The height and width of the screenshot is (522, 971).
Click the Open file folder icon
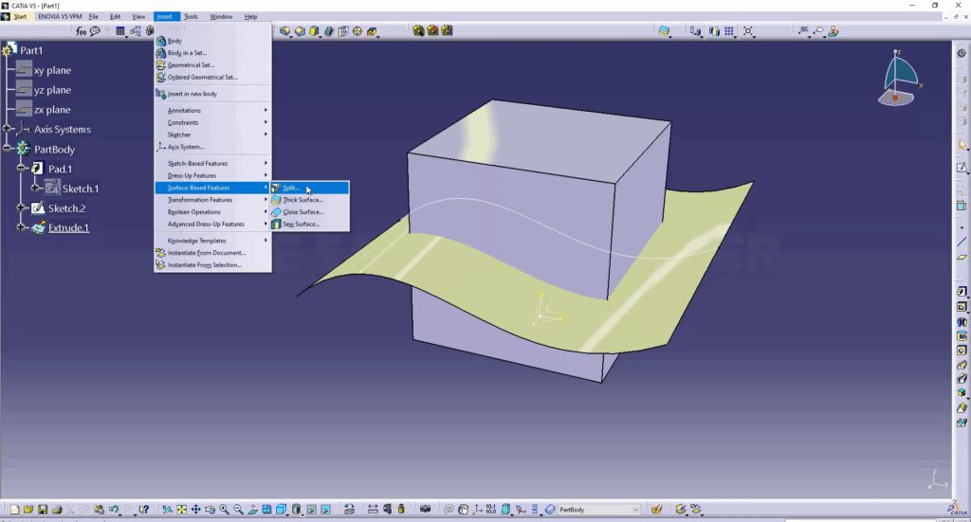coord(29,510)
